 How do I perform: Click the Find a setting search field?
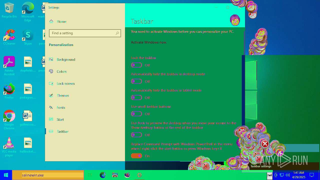(85, 33)
